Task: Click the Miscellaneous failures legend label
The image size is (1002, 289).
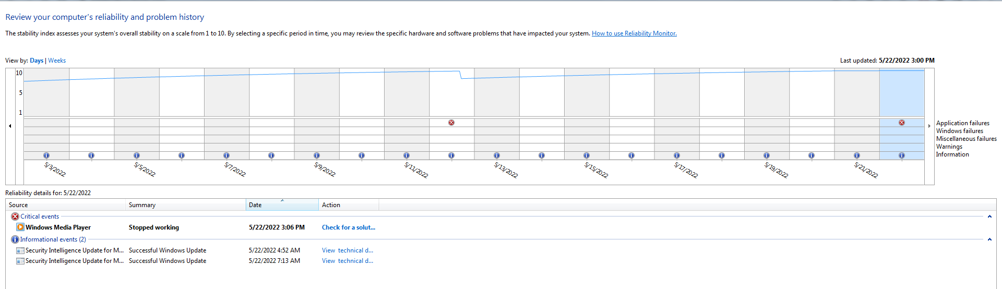Action: pyautogui.click(x=966, y=139)
